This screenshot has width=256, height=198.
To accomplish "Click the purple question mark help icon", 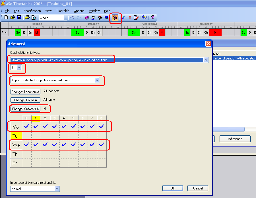I will point(152,18).
